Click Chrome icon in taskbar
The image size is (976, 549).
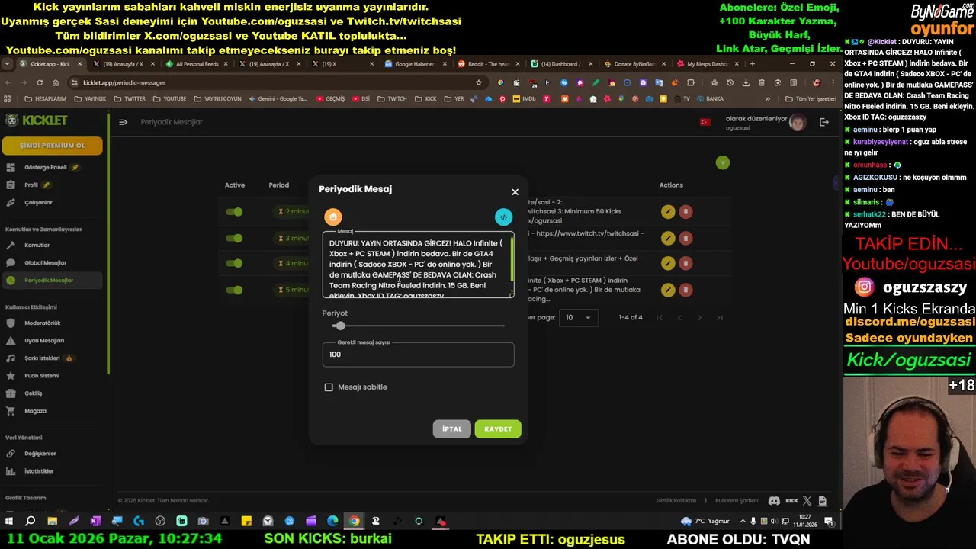pyautogui.click(x=354, y=521)
